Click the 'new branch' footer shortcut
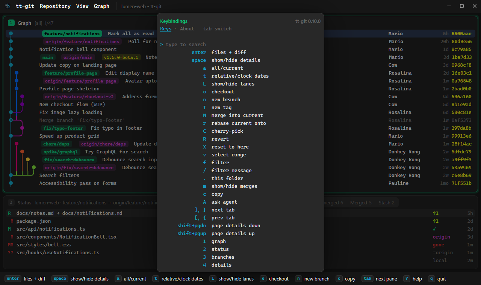This screenshot has width=481, height=285. (312, 279)
